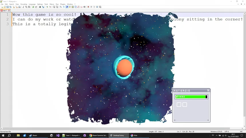Open the notification center icon in taskbar
The height and width of the screenshot is (138, 246).
pyautogui.click(x=242, y=135)
